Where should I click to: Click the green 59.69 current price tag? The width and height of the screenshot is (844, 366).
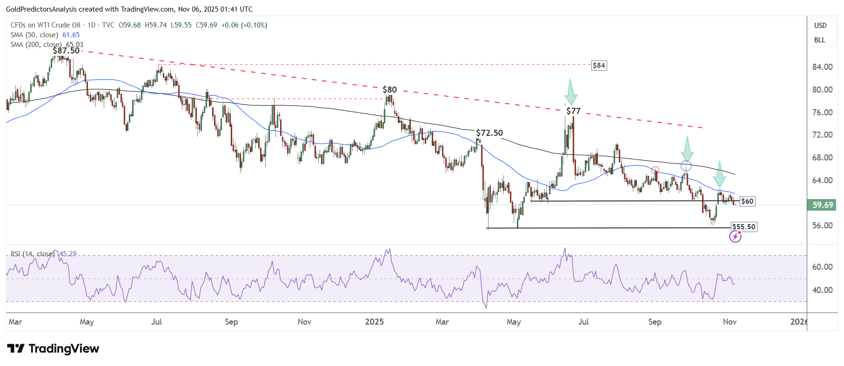823,205
